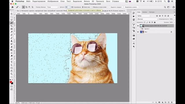185x104 pixels.
Task: Open the Изображение menu
Action: pos(53,1)
